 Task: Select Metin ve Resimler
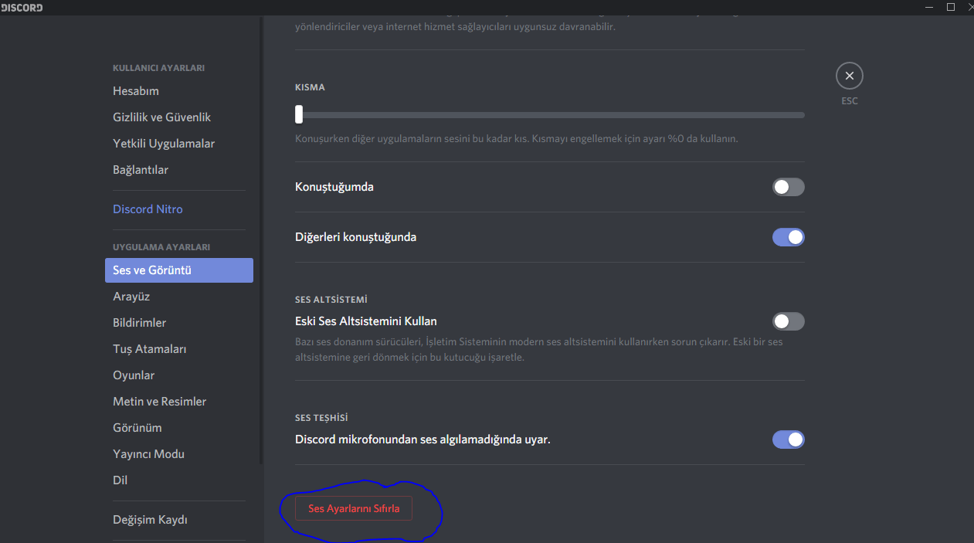coord(178,402)
